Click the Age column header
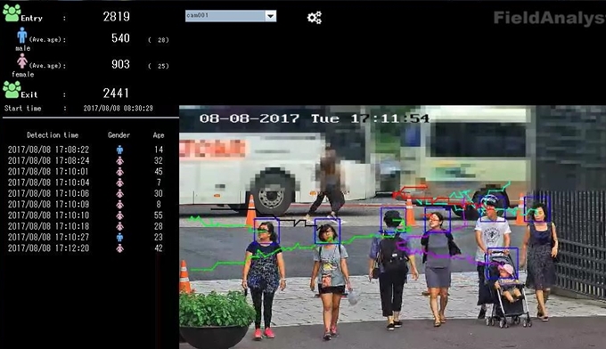Viewport: 606px width, 349px height. [159, 135]
